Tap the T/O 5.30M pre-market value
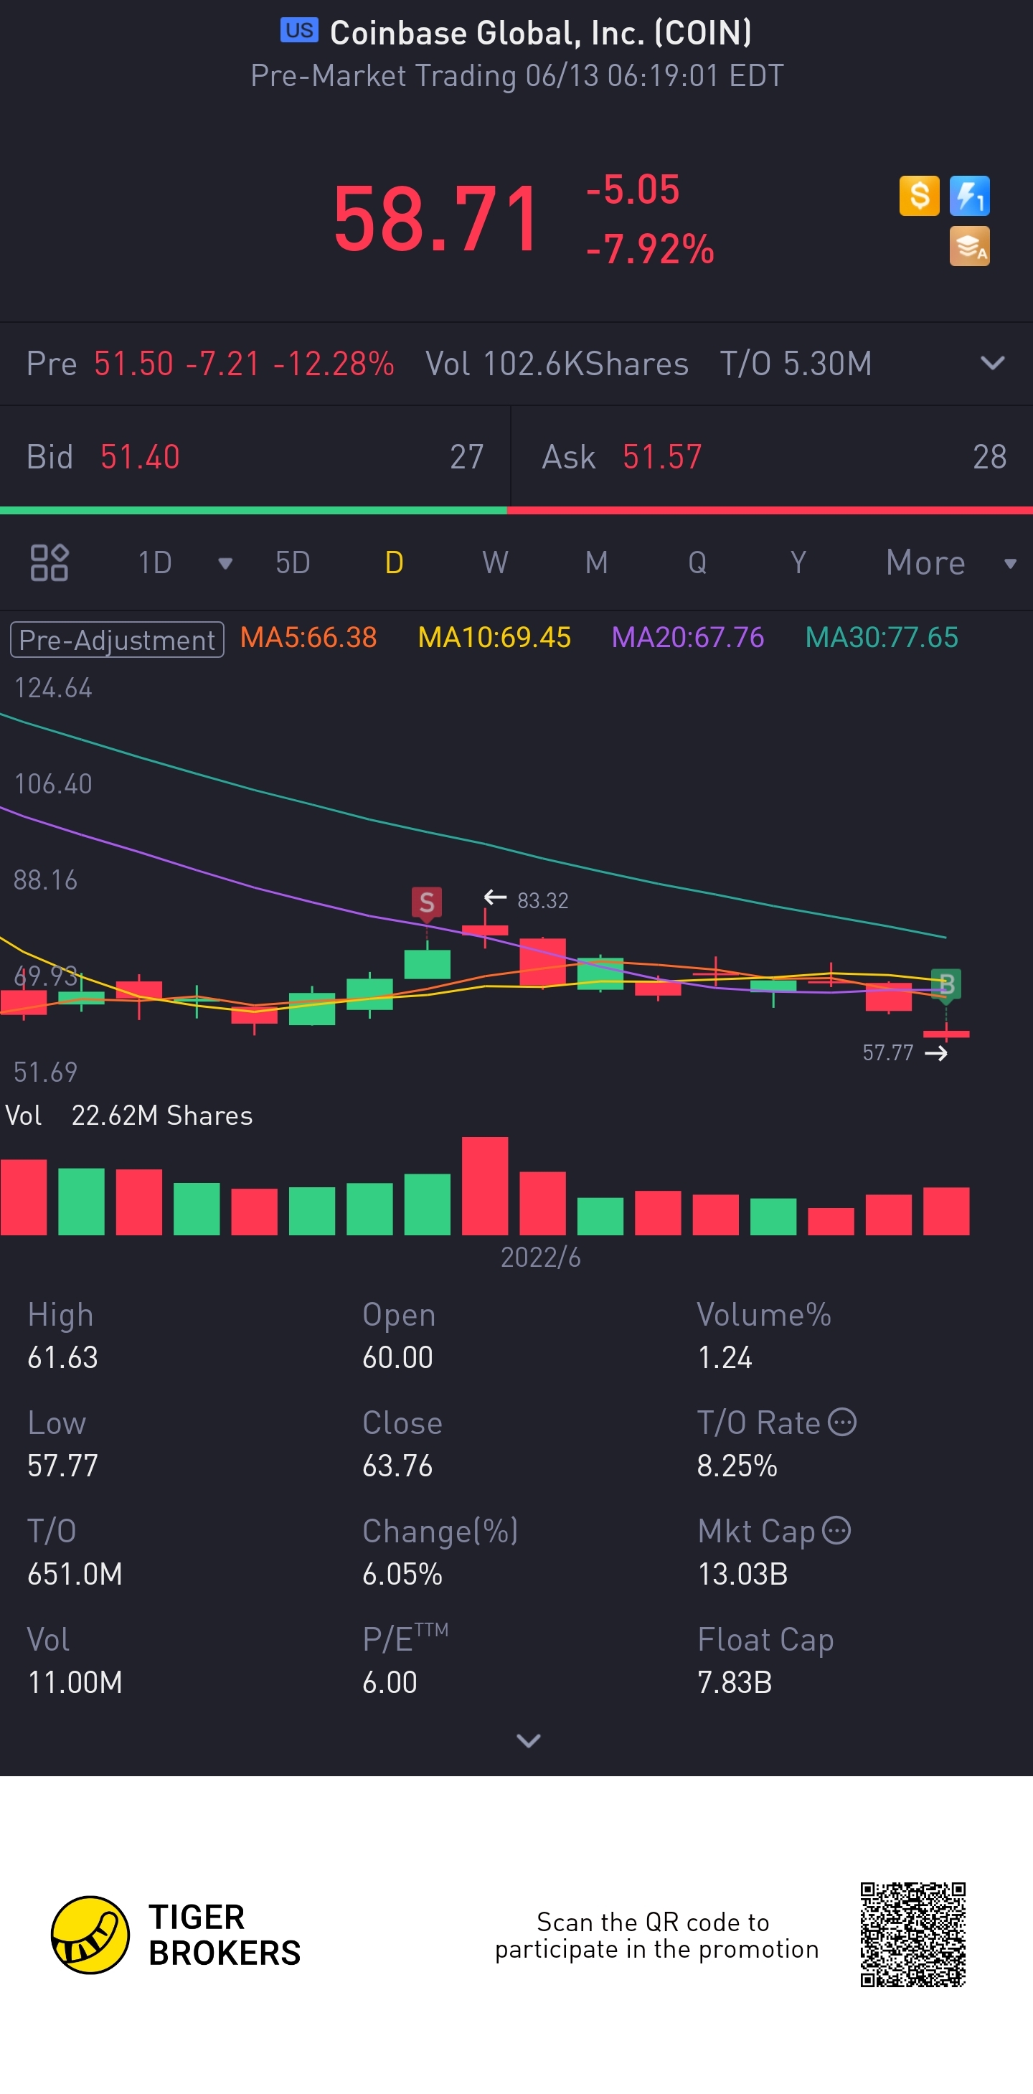 [x=796, y=364]
